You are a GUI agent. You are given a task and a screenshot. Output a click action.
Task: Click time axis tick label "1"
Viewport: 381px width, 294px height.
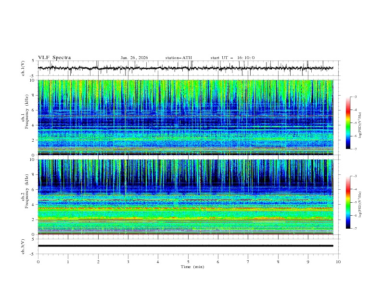[68, 262]
